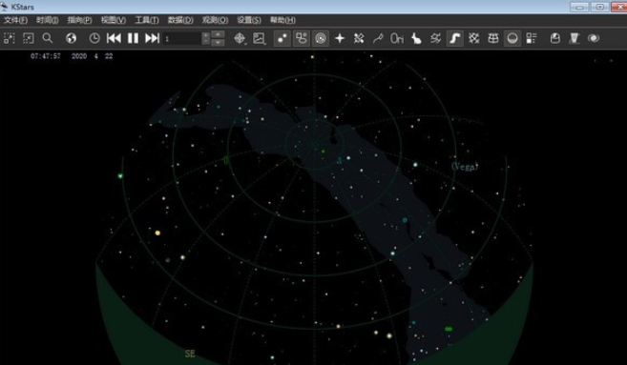The width and height of the screenshot is (627, 365).
Task: Open the Set Time clock dialog
Action: pos(94,38)
